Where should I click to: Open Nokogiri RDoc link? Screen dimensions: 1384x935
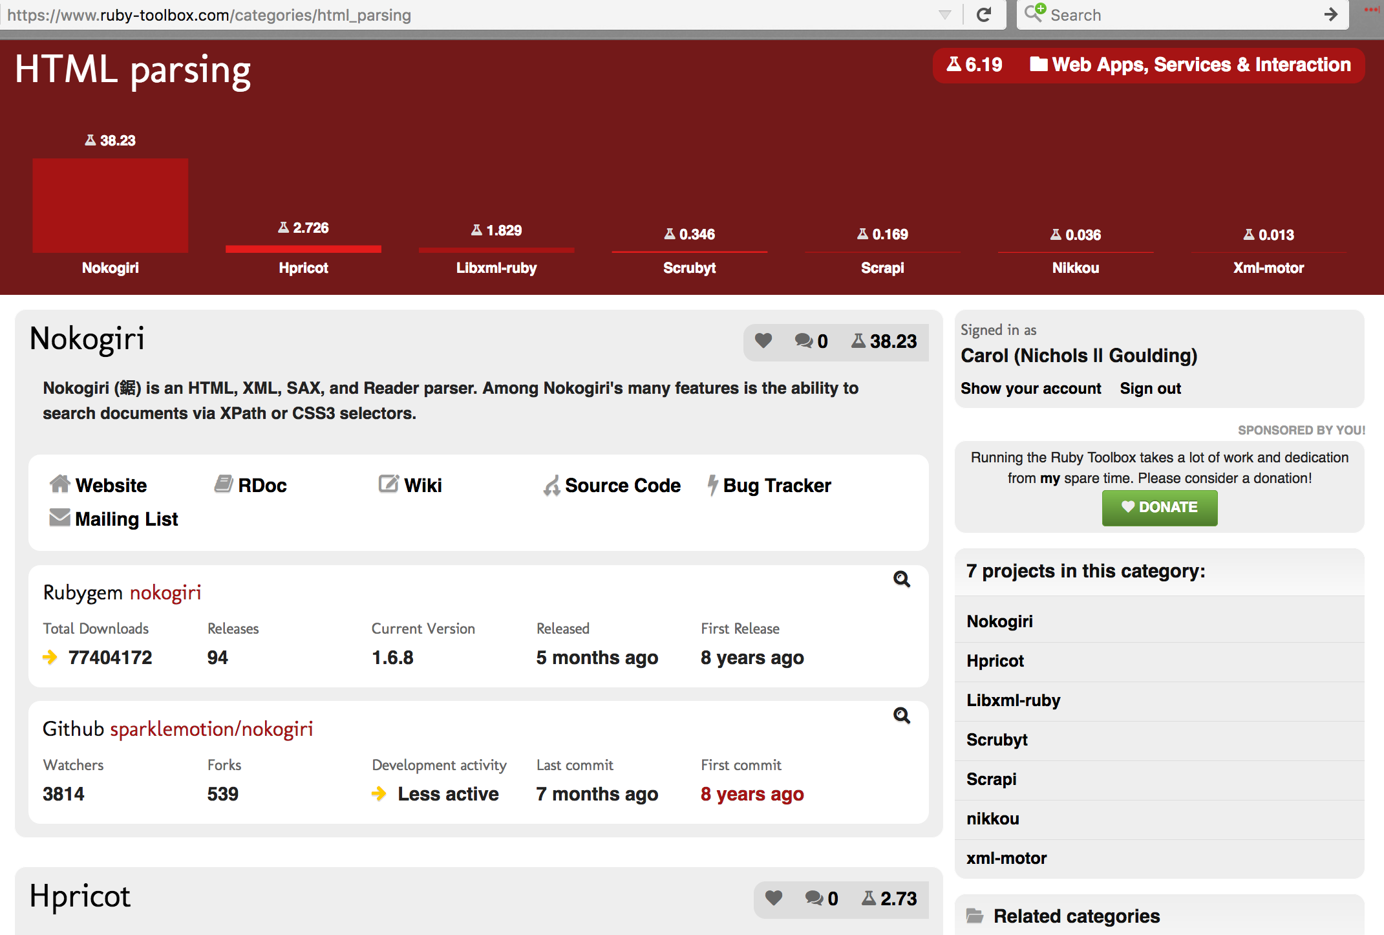click(250, 485)
